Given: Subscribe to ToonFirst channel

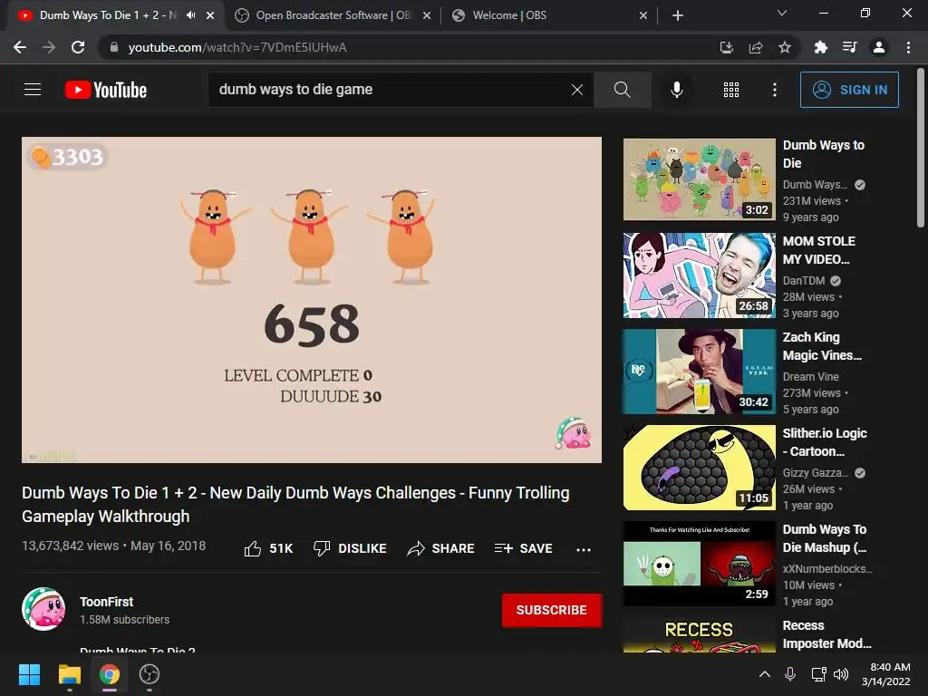Looking at the screenshot, I should click(x=552, y=610).
